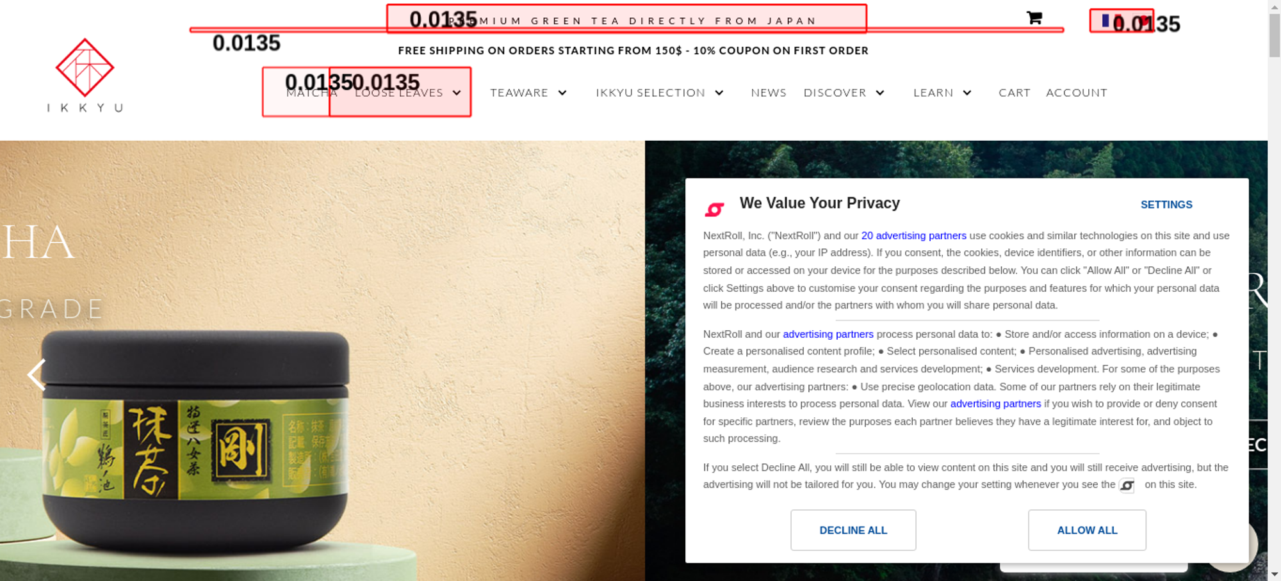Click the small NextRoll icon in privacy text
1281x581 pixels.
point(1127,486)
